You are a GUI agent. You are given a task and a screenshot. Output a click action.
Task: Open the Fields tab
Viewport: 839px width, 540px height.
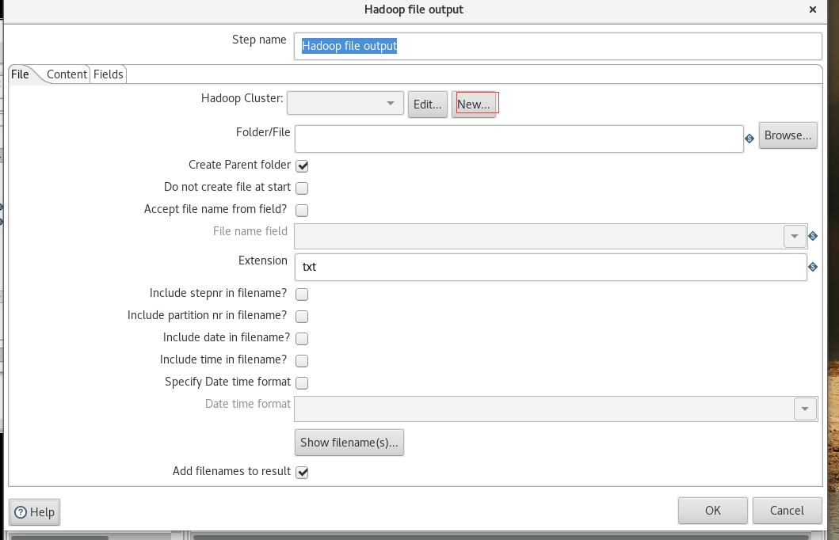(108, 74)
